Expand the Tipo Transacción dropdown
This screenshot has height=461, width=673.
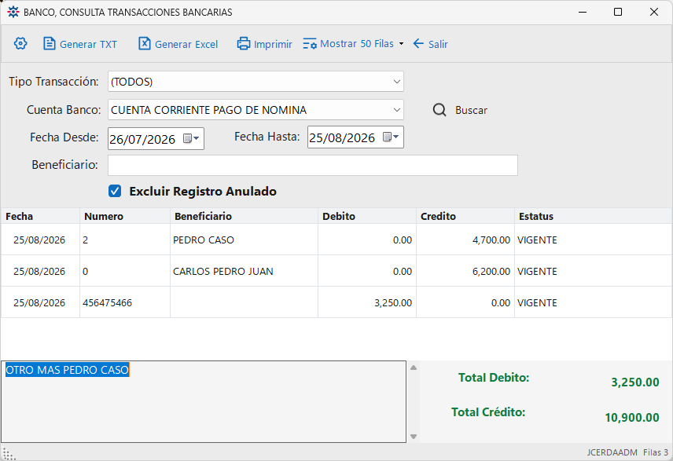pyautogui.click(x=396, y=82)
